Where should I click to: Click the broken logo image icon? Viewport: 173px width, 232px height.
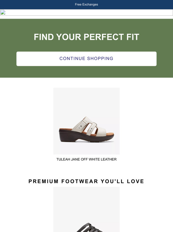pyautogui.click(x=3, y=12)
